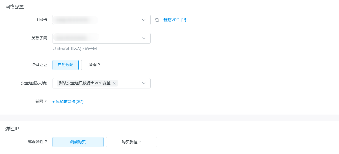Open the 新建VPC link
Viewport: 339px width, 154px height.
[x=171, y=20]
